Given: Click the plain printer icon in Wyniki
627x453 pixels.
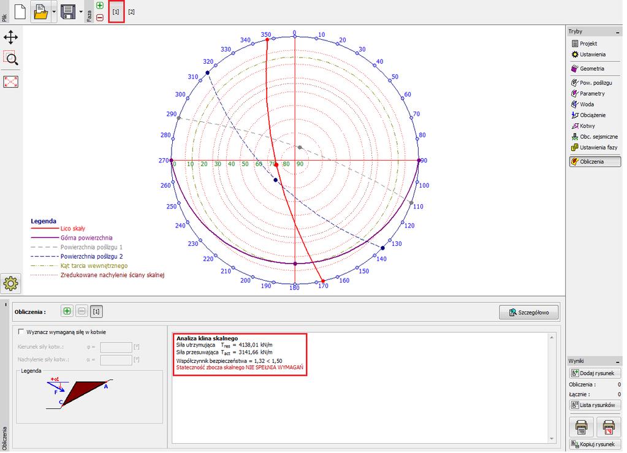Looking at the screenshot, I should click(x=581, y=427).
